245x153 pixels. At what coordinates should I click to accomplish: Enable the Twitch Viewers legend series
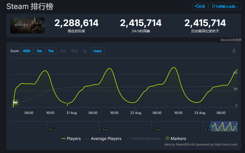143,138
